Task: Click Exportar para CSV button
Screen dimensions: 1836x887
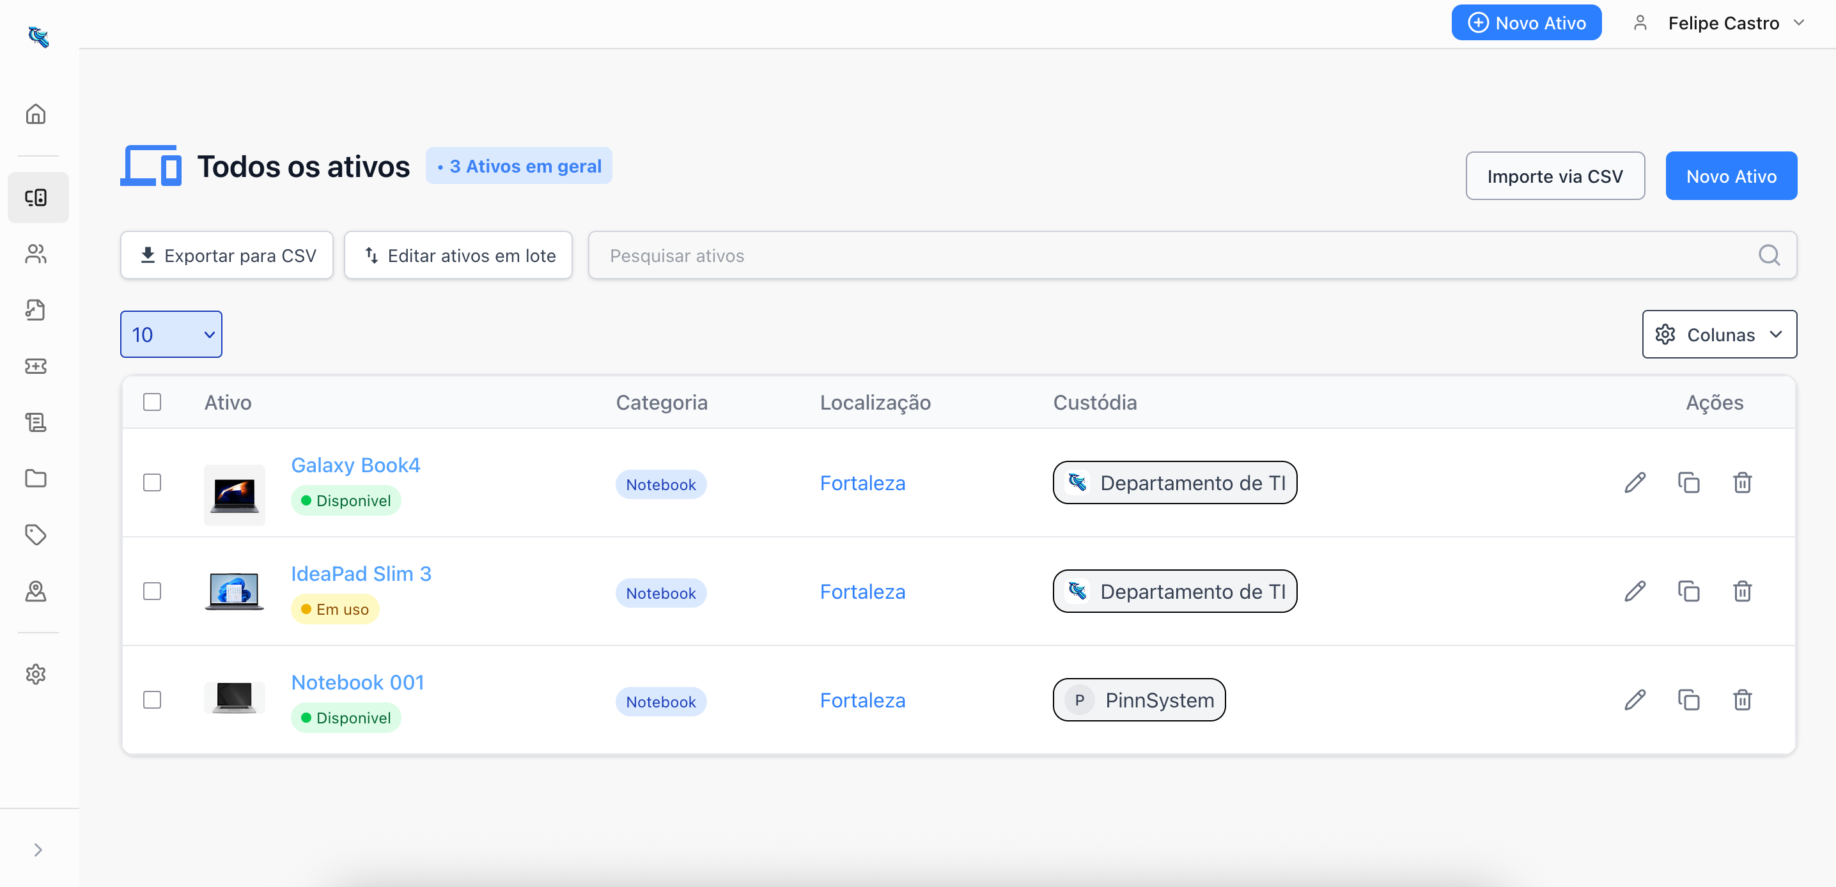Action: click(x=227, y=255)
